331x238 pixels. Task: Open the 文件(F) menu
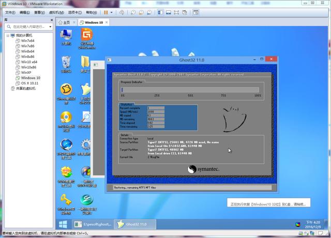pyautogui.click(x=10, y=12)
